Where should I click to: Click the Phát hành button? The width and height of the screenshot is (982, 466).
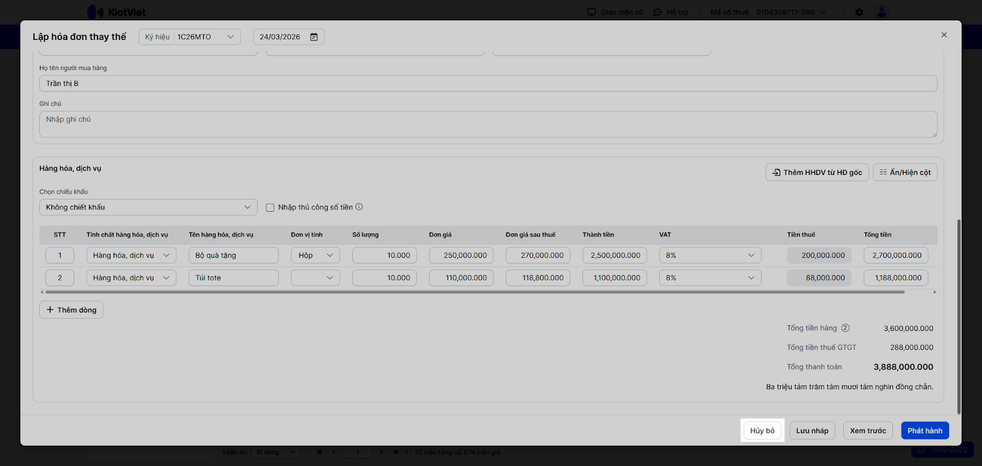[x=924, y=430]
